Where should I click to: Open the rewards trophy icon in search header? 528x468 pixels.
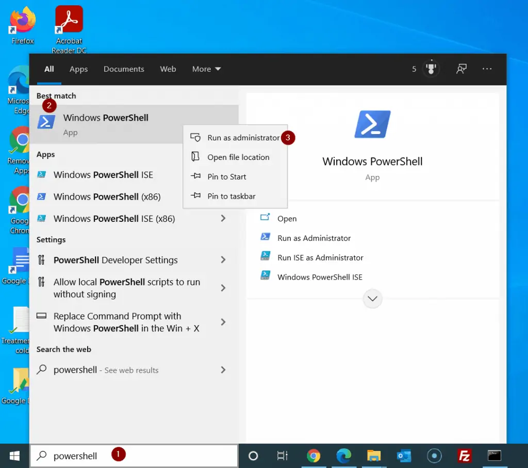(x=431, y=69)
